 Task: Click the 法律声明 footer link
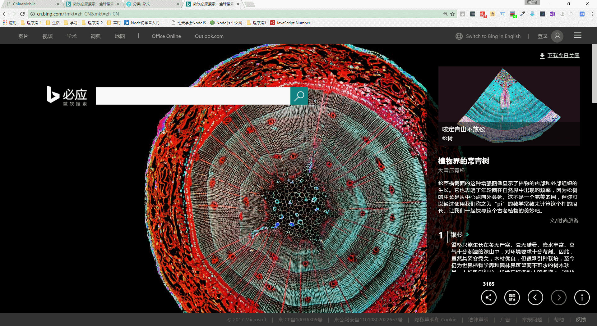click(x=478, y=320)
